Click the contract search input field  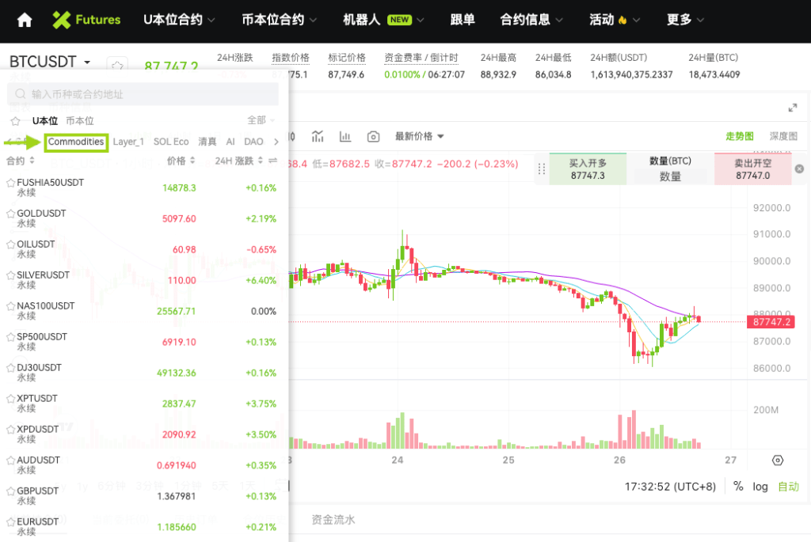(143, 94)
